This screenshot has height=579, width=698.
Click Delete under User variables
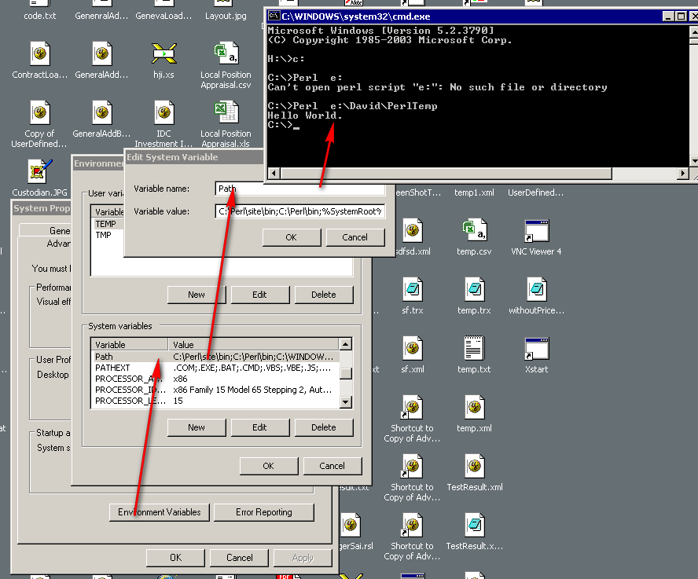[x=324, y=295]
